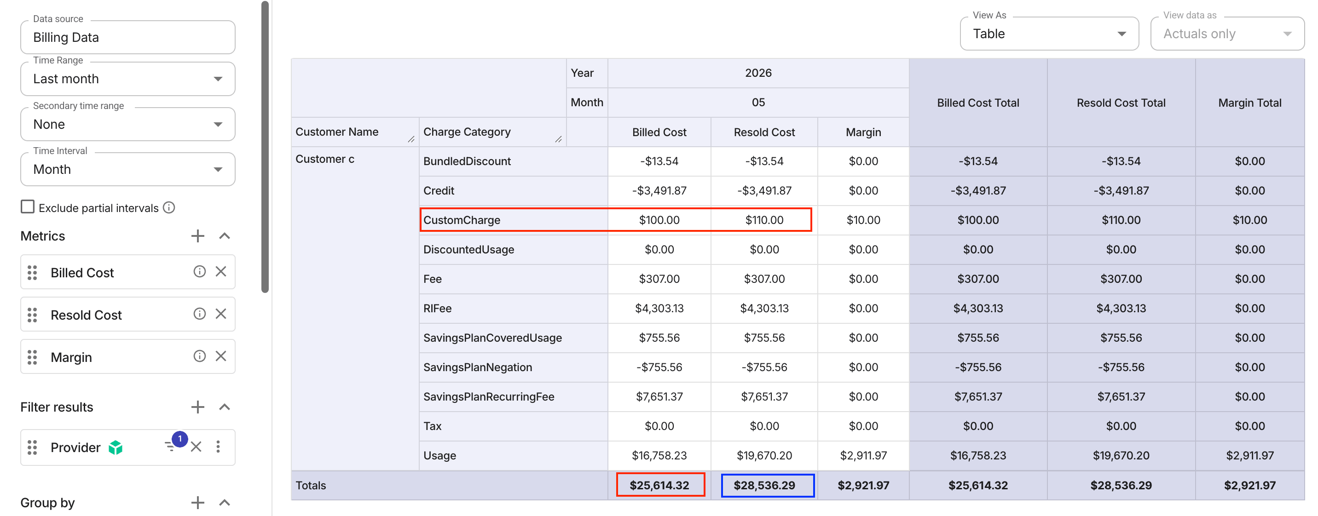Click the Margin Total header
1318x516 pixels.
[x=1249, y=103]
